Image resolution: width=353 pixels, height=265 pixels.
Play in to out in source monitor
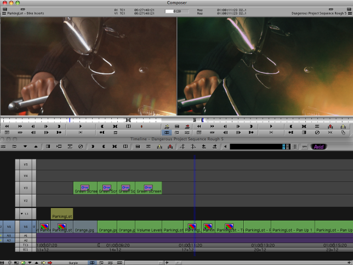pyautogui.click(x=81, y=133)
